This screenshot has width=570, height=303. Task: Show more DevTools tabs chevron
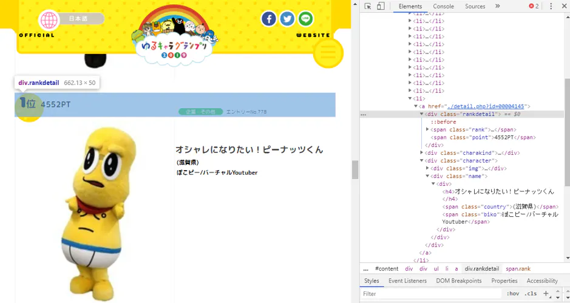tap(497, 6)
